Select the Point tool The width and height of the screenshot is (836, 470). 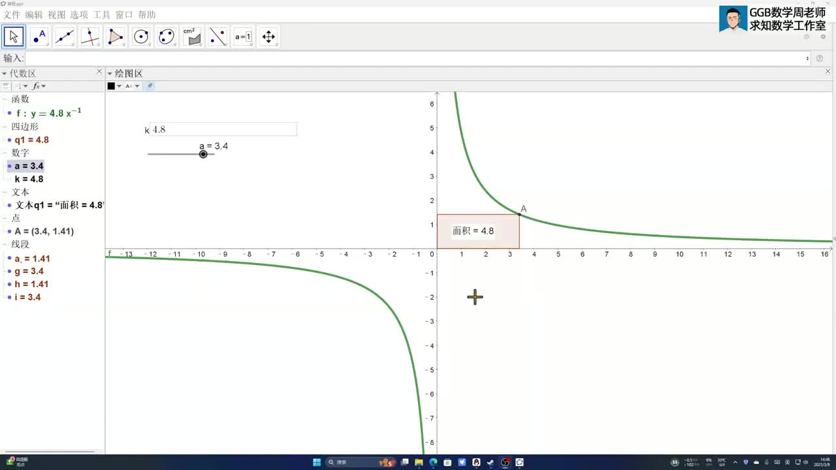pyautogui.click(x=39, y=37)
